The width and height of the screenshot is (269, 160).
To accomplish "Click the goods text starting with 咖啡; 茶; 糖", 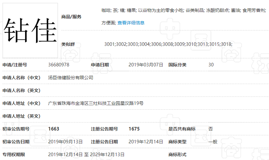I will pyautogui.click(x=184, y=11).
